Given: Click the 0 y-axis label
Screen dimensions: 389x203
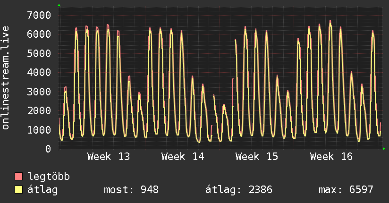Looking at the screenshot, I should 48,149.
